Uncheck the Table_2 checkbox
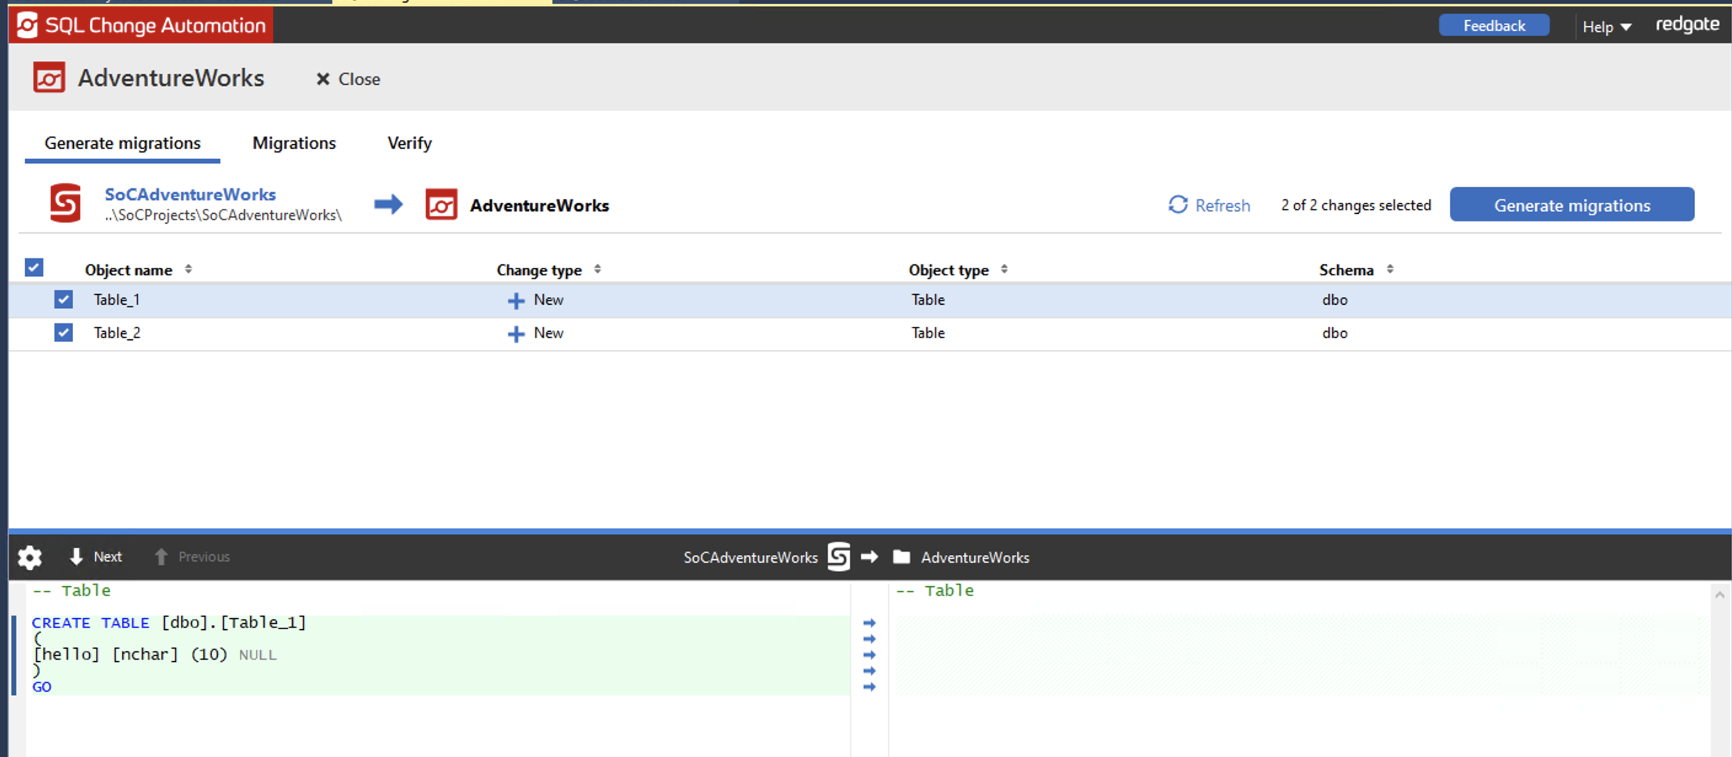The width and height of the screenshot is (1732, 757). click(x=63, y=332)
